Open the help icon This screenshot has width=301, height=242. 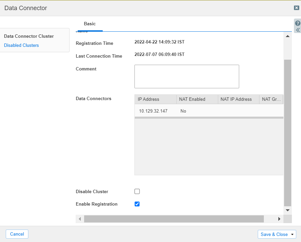[x=297, y=23]
